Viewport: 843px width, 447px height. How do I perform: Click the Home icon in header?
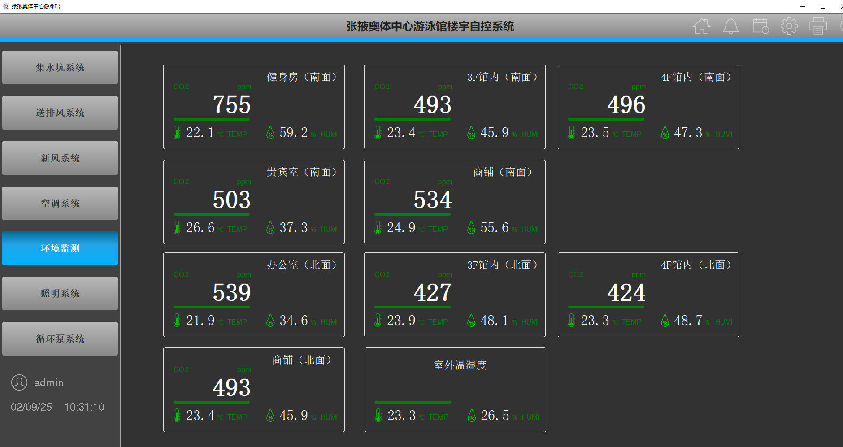[x=701, y=26]
